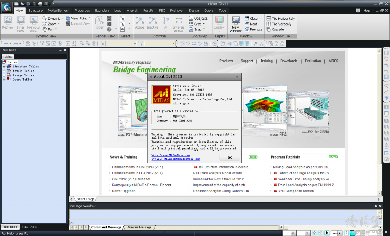Expand the Design Tables tree node

click(4, 75)
